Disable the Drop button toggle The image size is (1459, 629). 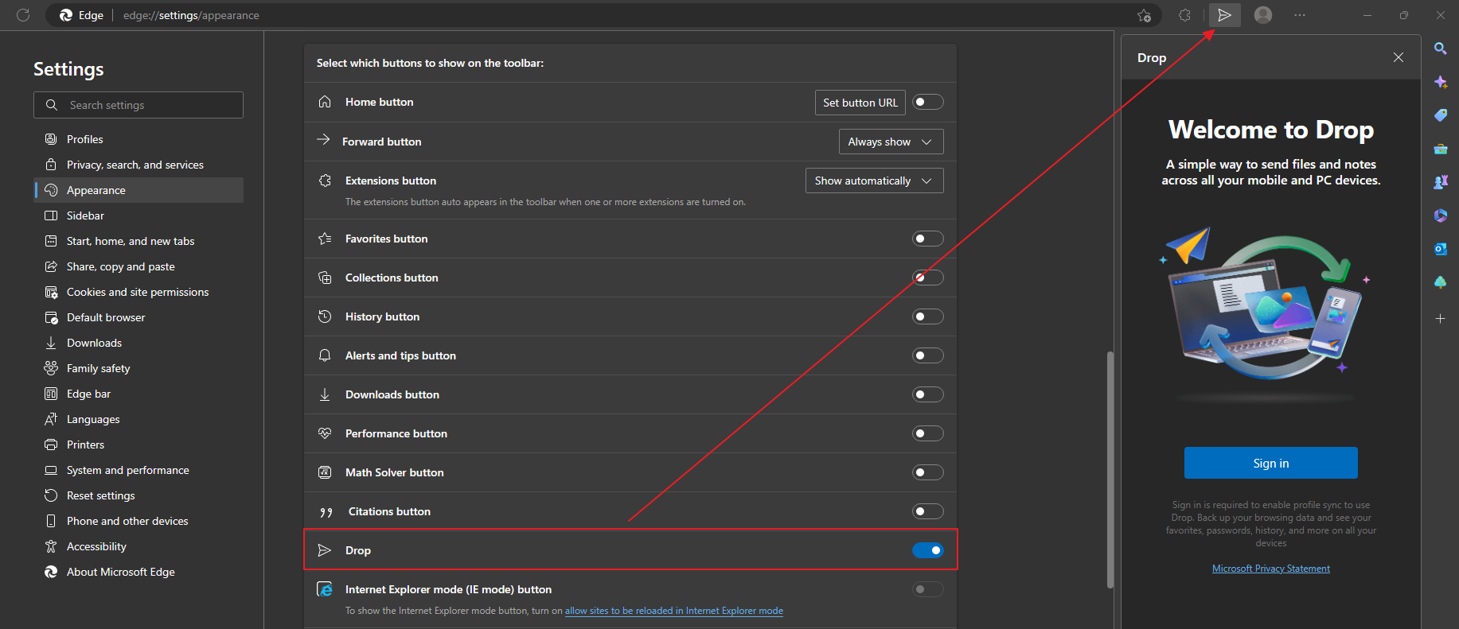pos(927,550)
